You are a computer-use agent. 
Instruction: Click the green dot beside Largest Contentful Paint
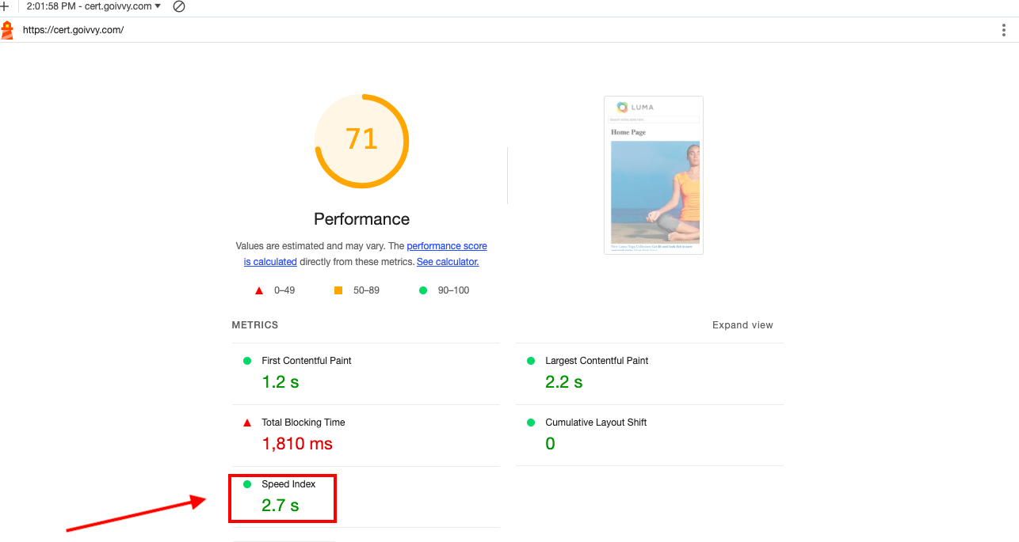531,361
